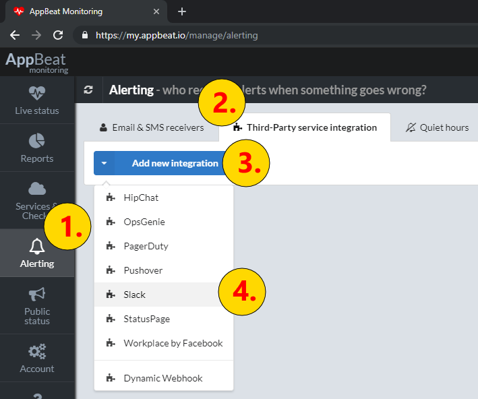Screen dimensions: 478x399
Task: Choose PagerDuty from the integration list
Action: (x=164, y=246)
